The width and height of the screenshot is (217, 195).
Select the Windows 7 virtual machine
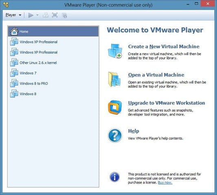(x=53, y=73)
